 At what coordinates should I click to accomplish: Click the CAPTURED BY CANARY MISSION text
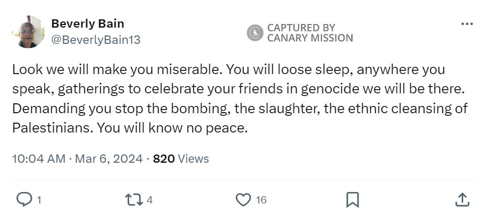pos(309,33)
